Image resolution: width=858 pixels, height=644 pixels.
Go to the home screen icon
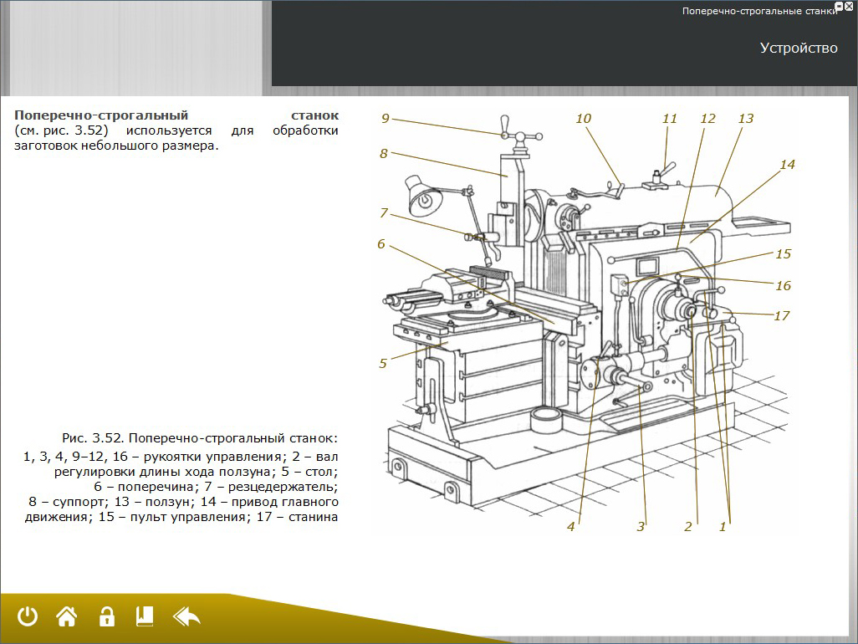[67, 617]
